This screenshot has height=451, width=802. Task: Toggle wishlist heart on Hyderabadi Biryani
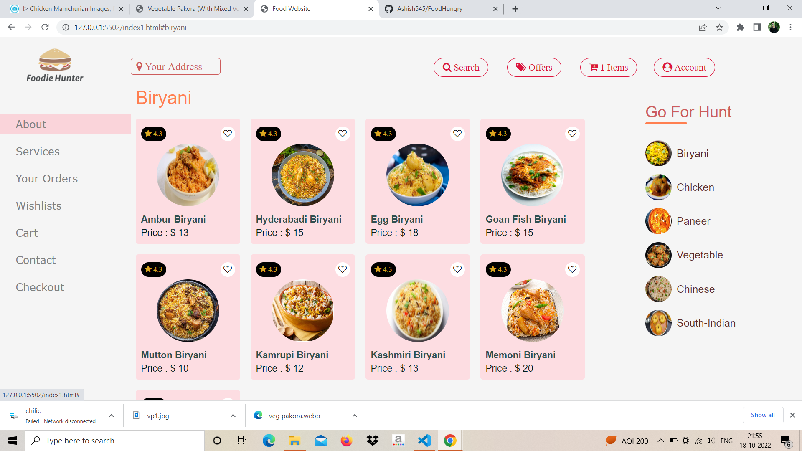coord(343,134)
